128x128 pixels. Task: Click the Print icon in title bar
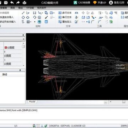click(25, 2)
